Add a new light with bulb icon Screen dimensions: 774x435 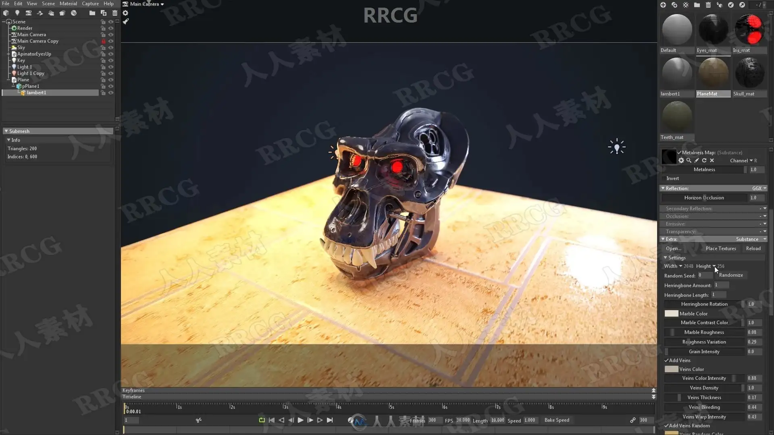pos(17,13)
